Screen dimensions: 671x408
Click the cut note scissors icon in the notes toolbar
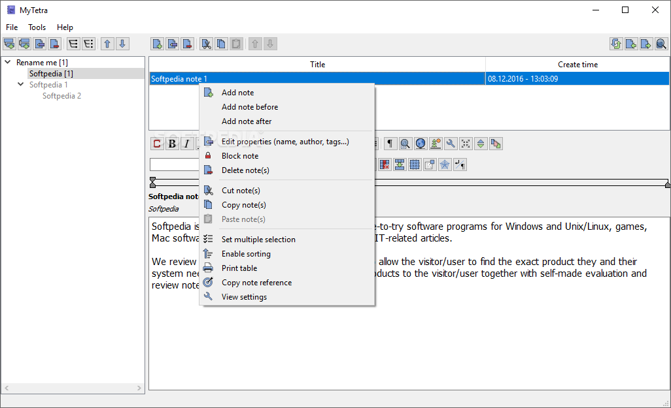pyautogui.click(x=206, y=44)
